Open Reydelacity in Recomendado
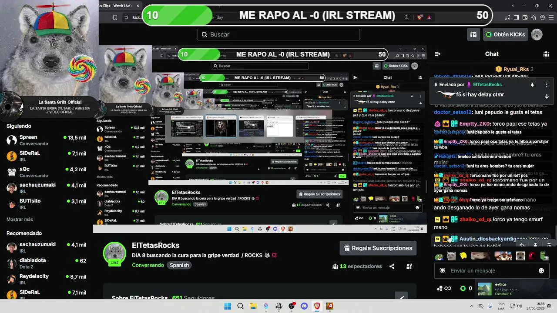This screenshot has height=313, width=557. (46, 279)
